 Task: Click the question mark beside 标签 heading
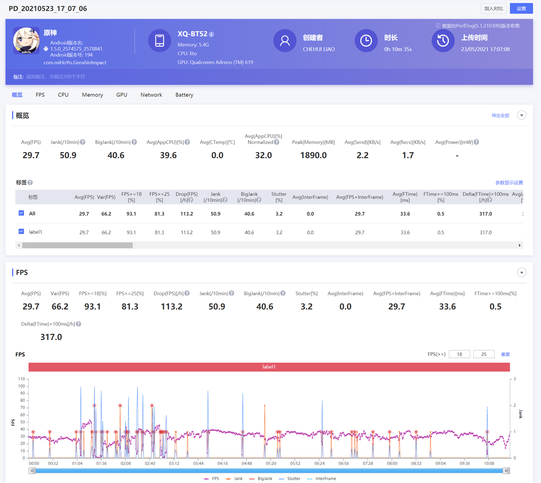30,183
